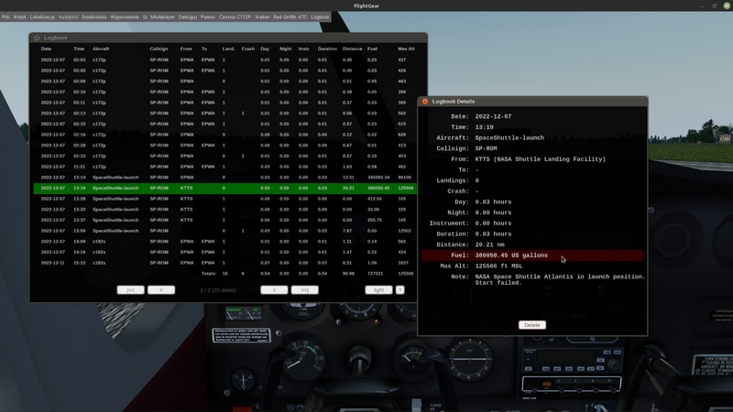
Task: Close the FlightGear window
Action: 727,5
